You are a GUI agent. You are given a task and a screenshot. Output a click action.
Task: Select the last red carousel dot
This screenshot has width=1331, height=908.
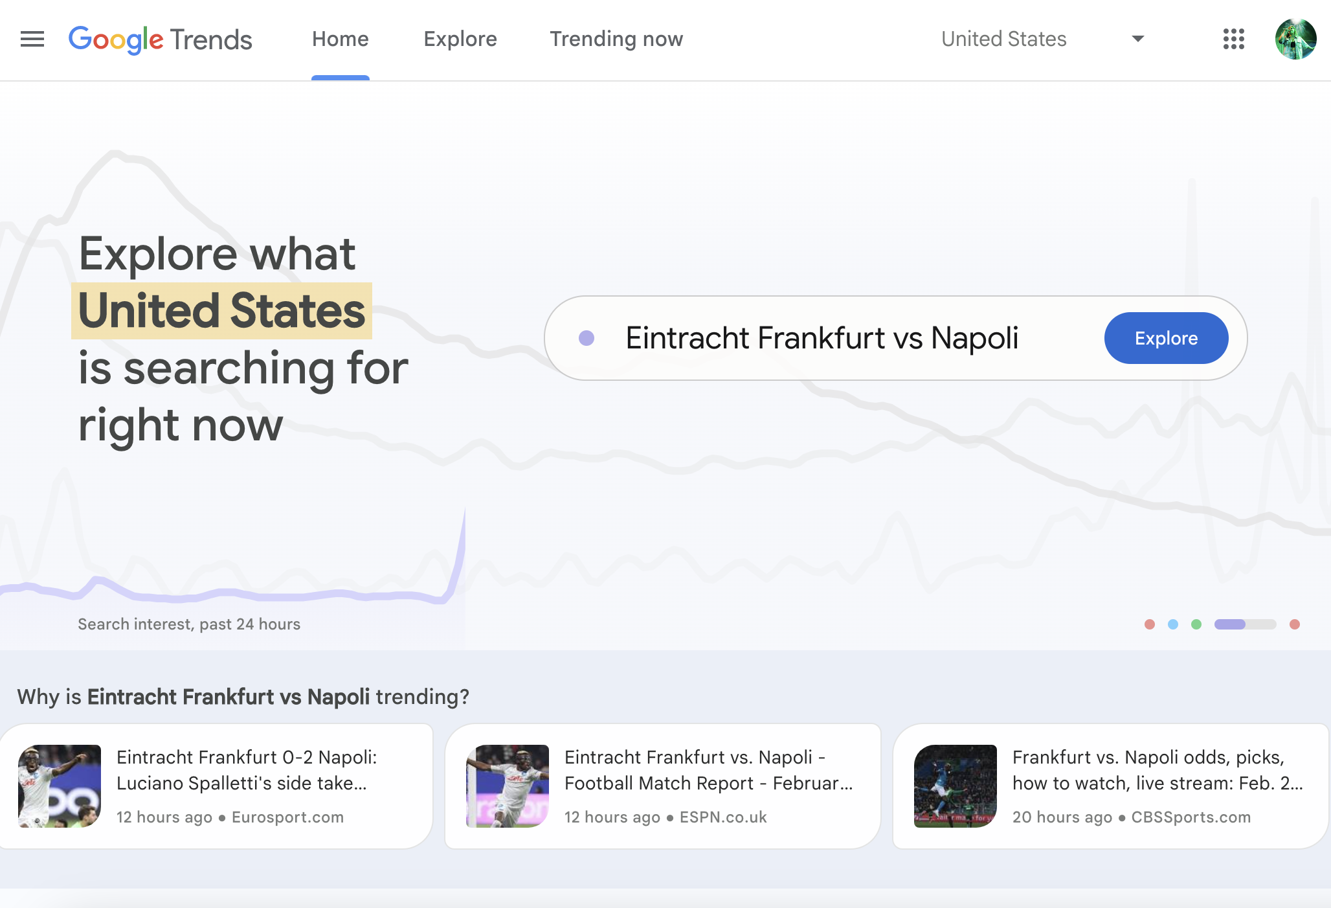click(x=1295, y=624)
